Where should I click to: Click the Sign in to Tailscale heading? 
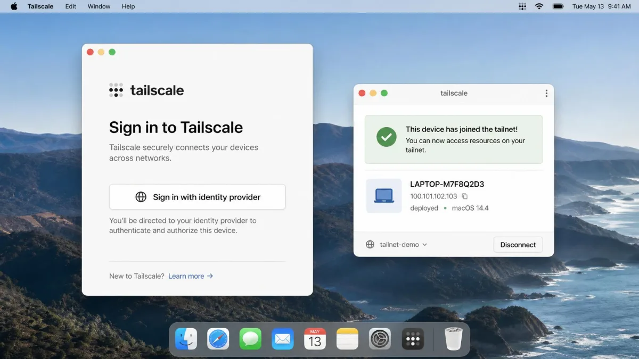coord(176,128)
